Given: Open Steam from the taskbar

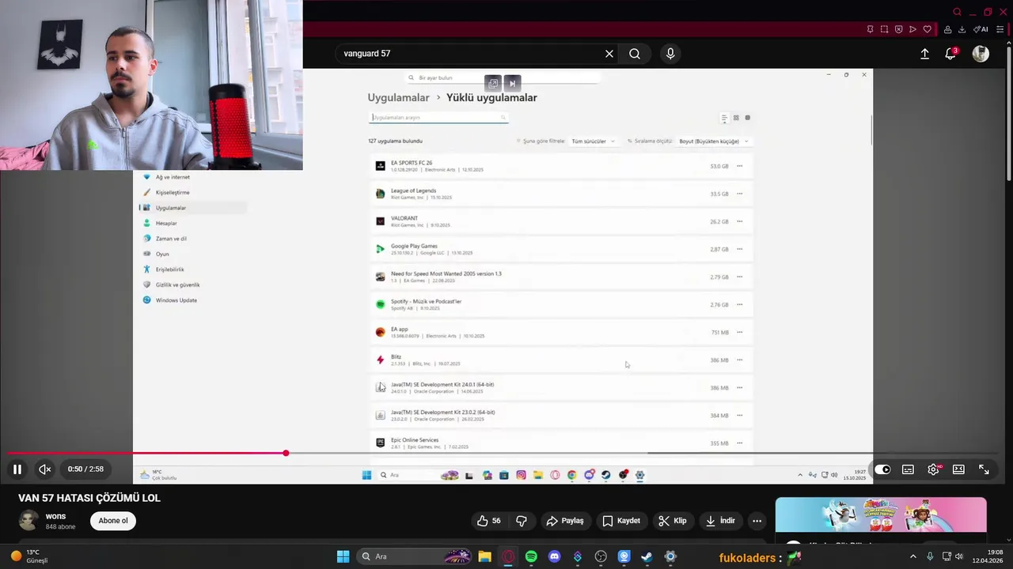Looking at the screenshot, I should click(647, 556).
